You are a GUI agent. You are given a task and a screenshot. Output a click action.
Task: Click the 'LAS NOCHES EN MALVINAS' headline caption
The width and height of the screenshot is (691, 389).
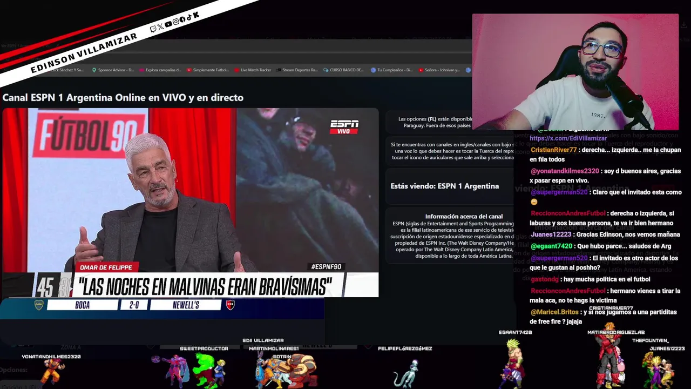(205, 285)
